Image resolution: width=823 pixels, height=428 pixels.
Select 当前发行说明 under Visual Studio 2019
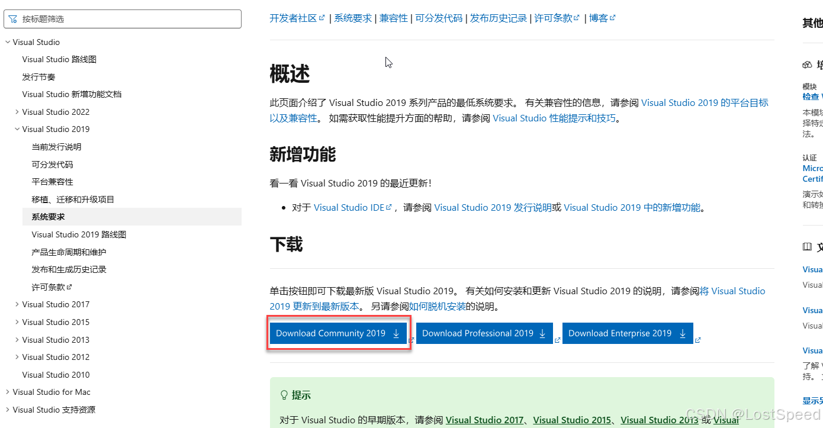[x=56, y=147]
